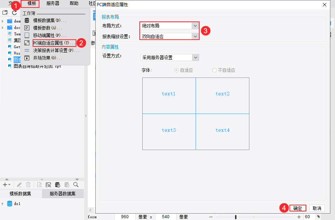The image size is (335, 220).
Task: Click the scroll left arrow below canvas
Action: (90, 210)
